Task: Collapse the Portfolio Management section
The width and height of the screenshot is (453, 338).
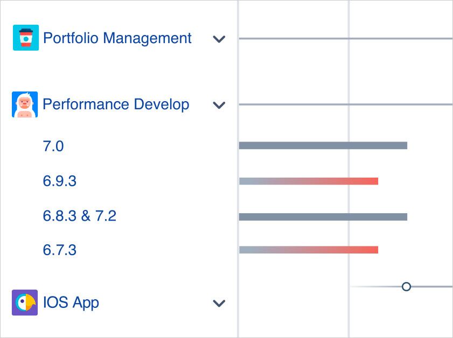Action: (219, 39)
